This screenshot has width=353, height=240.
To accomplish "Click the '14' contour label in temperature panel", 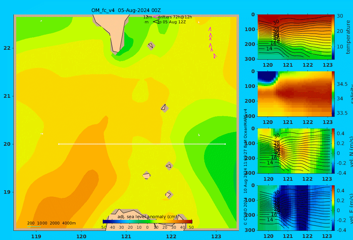I will [269, 49].
